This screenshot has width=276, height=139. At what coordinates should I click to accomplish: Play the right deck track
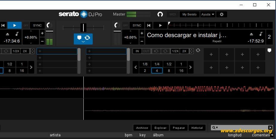click(160, 25)
